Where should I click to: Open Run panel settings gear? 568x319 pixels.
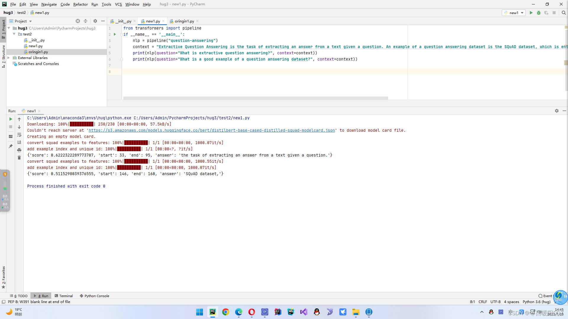(557, 111)
